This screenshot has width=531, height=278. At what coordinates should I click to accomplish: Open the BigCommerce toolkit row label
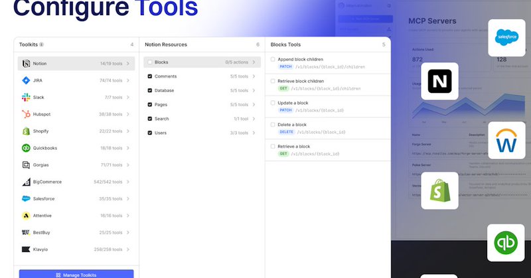click(x=47, y=182)
